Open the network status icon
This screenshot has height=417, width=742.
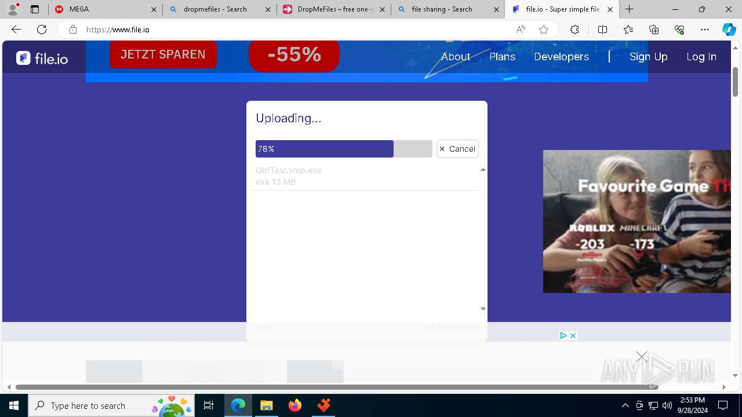tap(653, 405)
